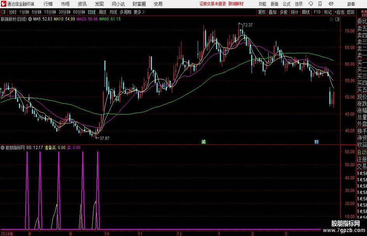This screenshot has height=236, width=367.
Task: Switch to 60分钟 chart period
Action: 79,12
